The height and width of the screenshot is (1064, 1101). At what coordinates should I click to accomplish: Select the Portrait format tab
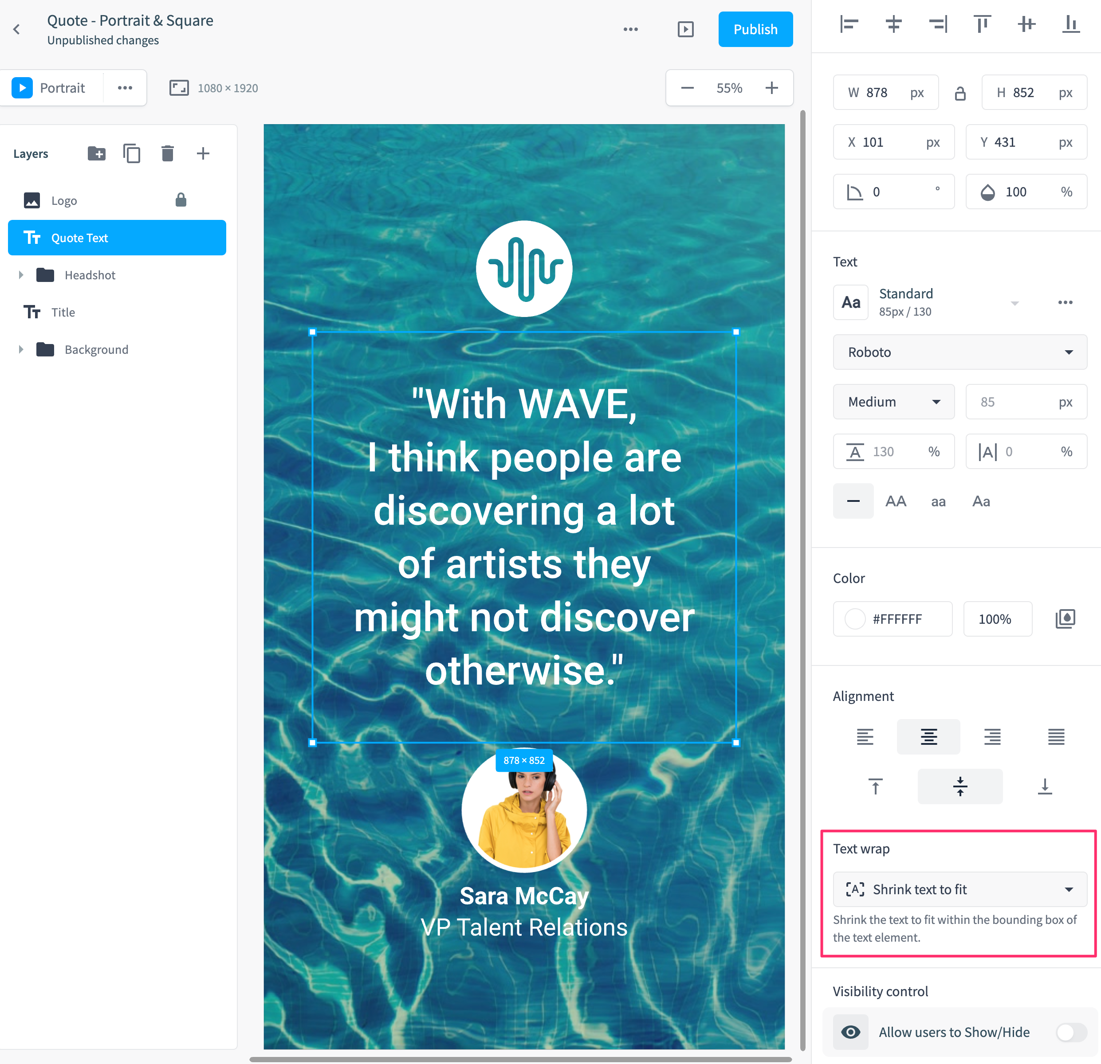52,88
